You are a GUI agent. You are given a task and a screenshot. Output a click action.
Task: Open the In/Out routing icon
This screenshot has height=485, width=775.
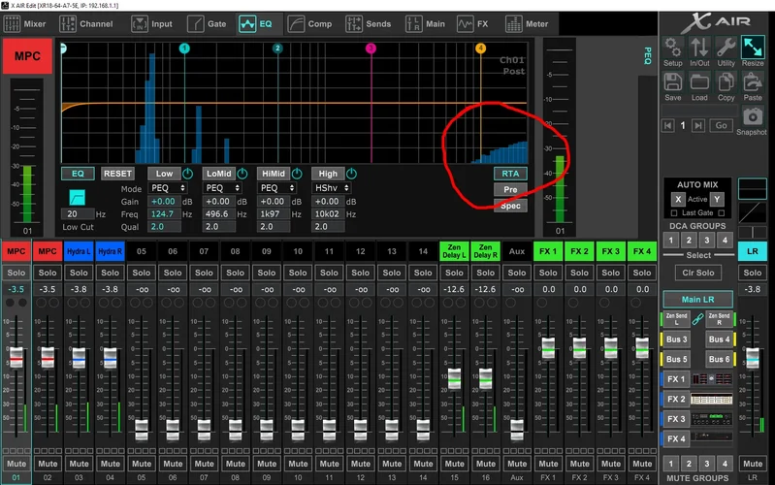tap(699, 48)
